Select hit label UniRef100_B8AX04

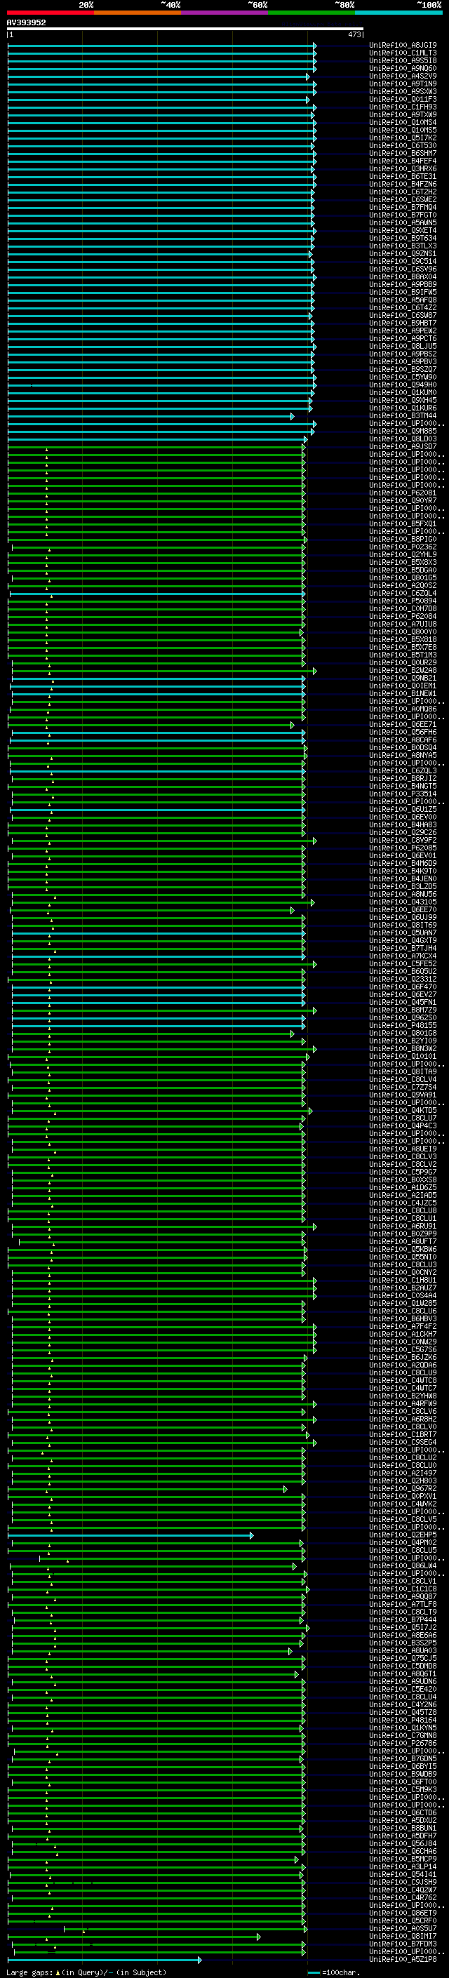pos(403,276)
